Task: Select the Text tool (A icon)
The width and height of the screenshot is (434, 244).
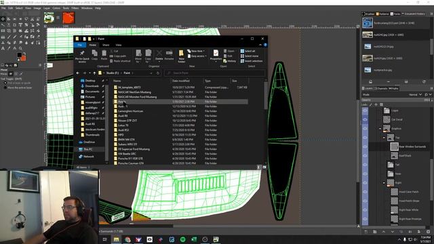Action: click(x=3, y=48)
